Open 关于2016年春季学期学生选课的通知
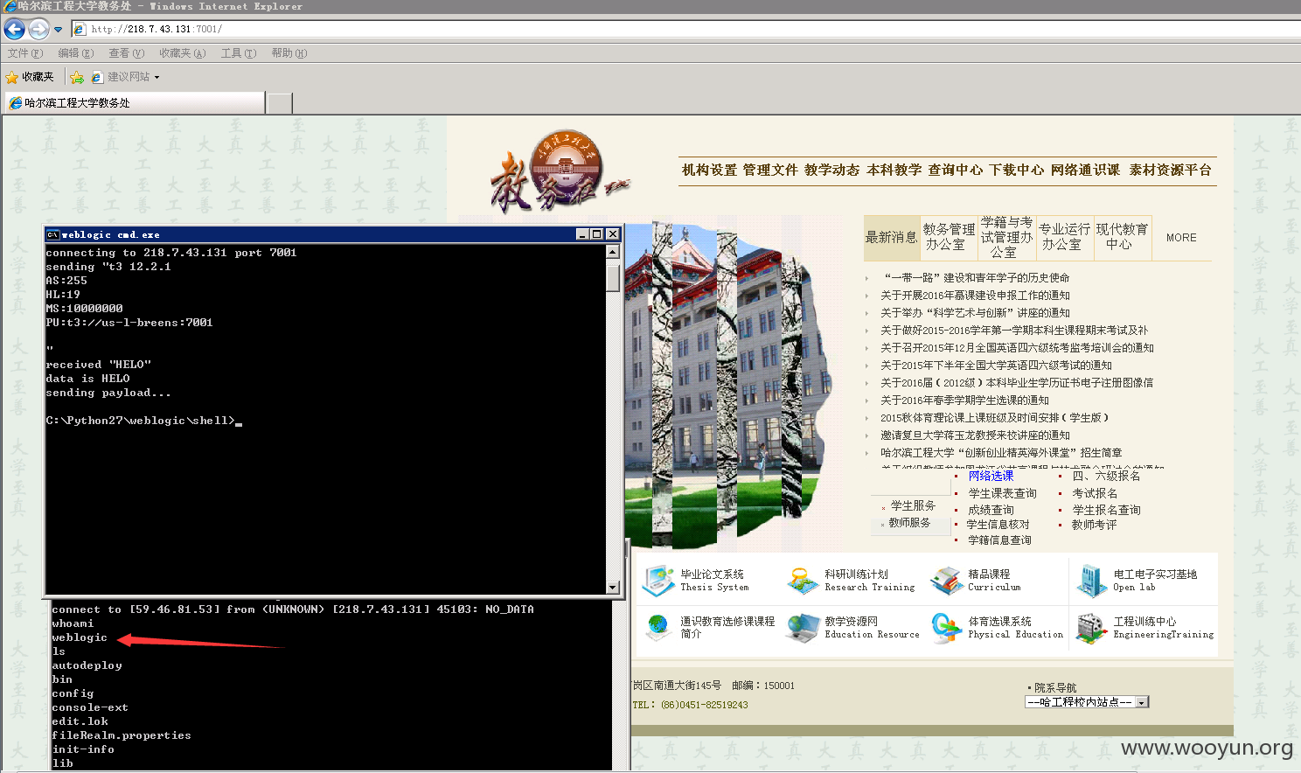The image size is (1301, 773). pyautogui.click(x=964, y=400)
